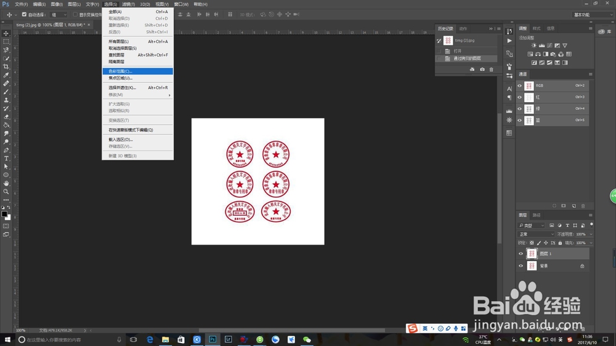Create new snapshot in History panel
The height and width of the screenshot is (346, 616).
tap(482, 69)
